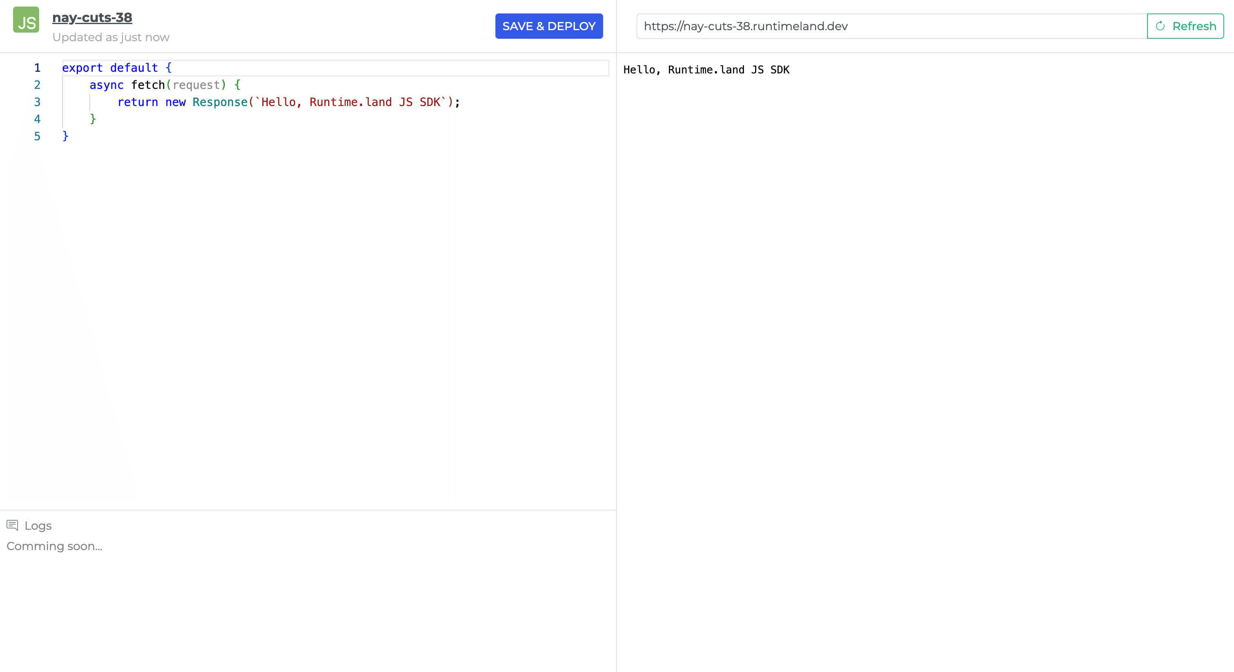The width and height of the screenshot is (1234, 672).
Task: Click the Updated as just now status text
Action: (x=111, y=37)
